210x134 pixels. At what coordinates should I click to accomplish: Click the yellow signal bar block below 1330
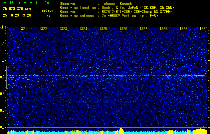[x=200, y=131]
